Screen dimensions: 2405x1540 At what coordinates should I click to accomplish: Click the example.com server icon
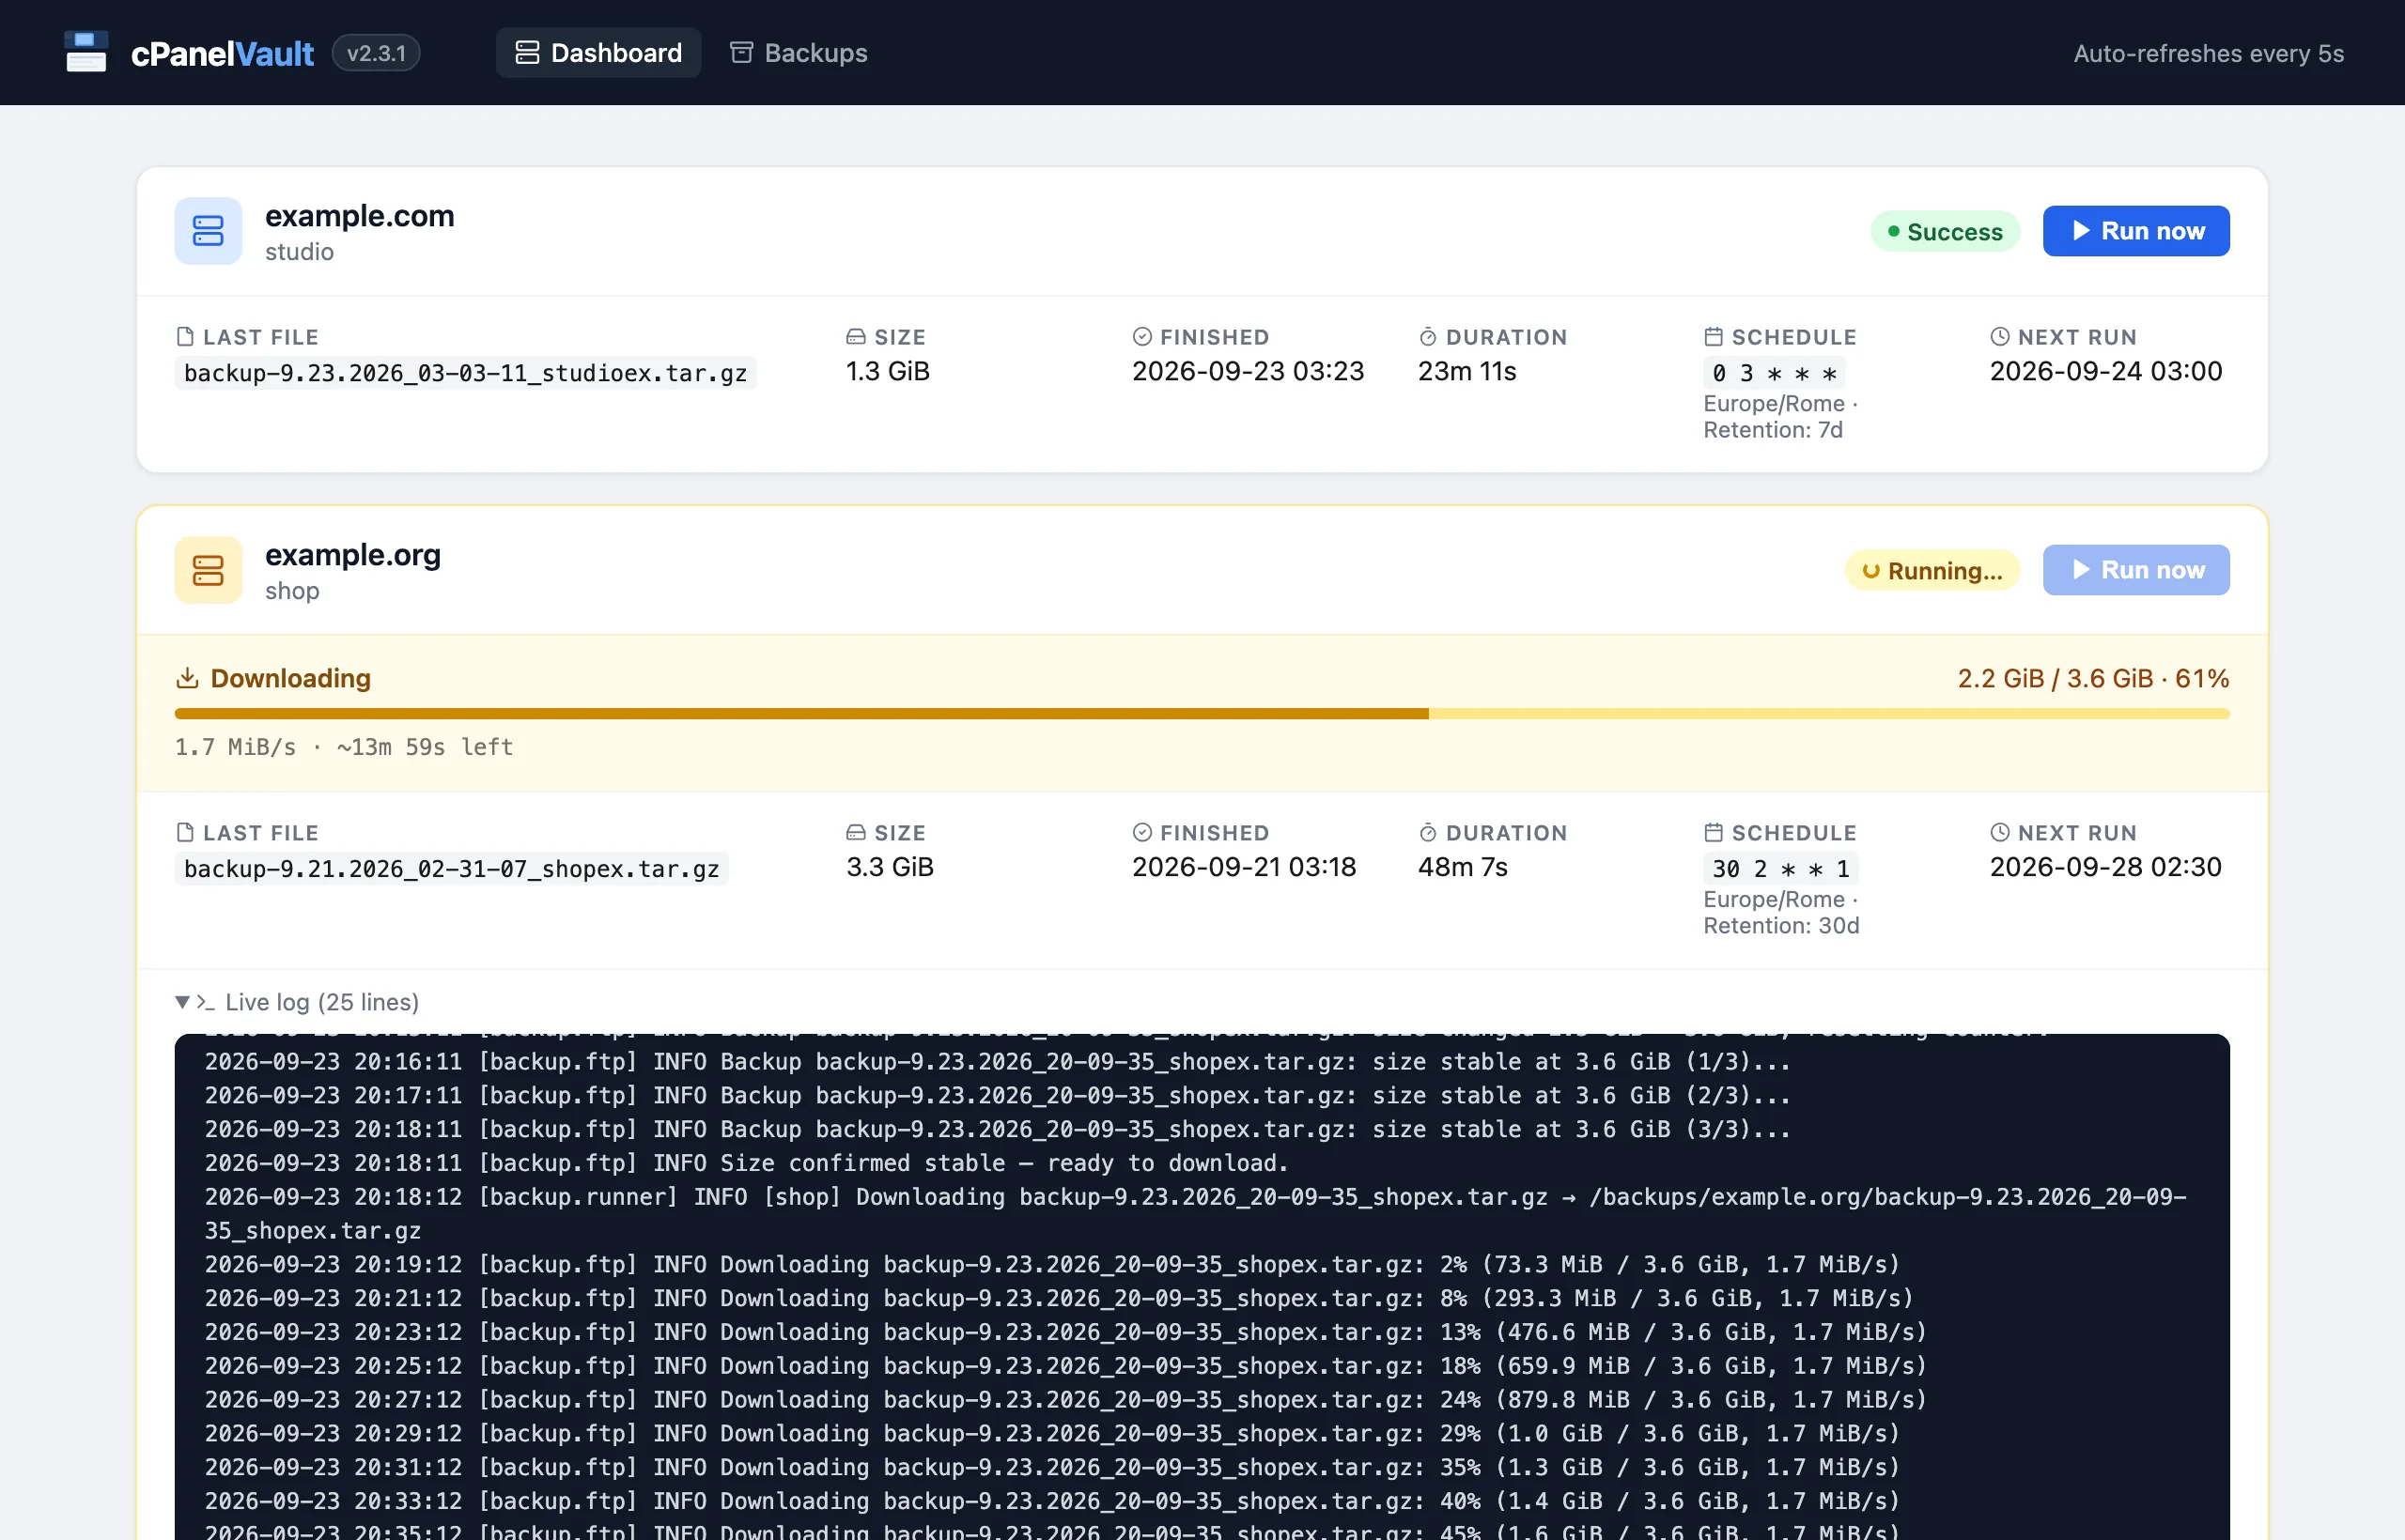208,231
